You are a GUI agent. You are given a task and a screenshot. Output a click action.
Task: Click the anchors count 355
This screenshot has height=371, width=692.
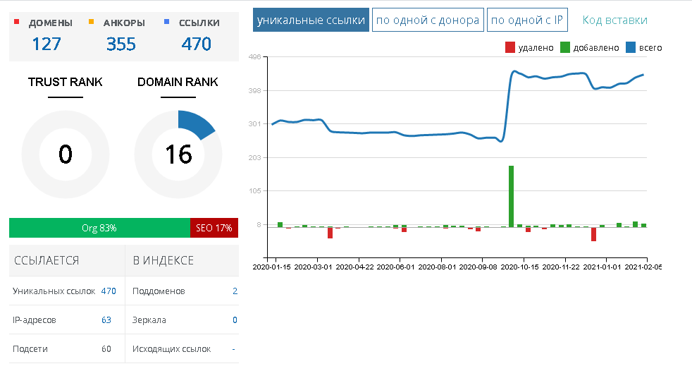(121, 44)
